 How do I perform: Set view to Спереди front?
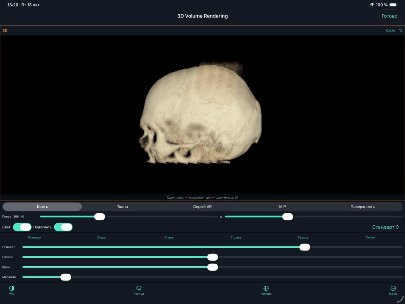tap(34, 237)
